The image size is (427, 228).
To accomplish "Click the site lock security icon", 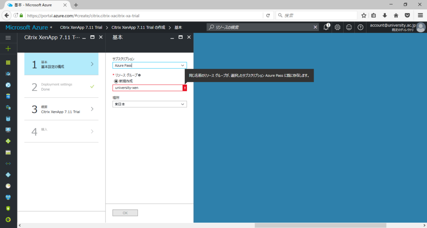I will click(21, 15).
